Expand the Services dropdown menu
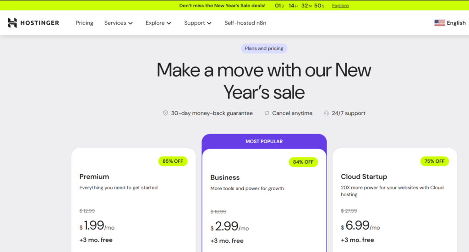469x252 pixels. [x=118, y=23]
